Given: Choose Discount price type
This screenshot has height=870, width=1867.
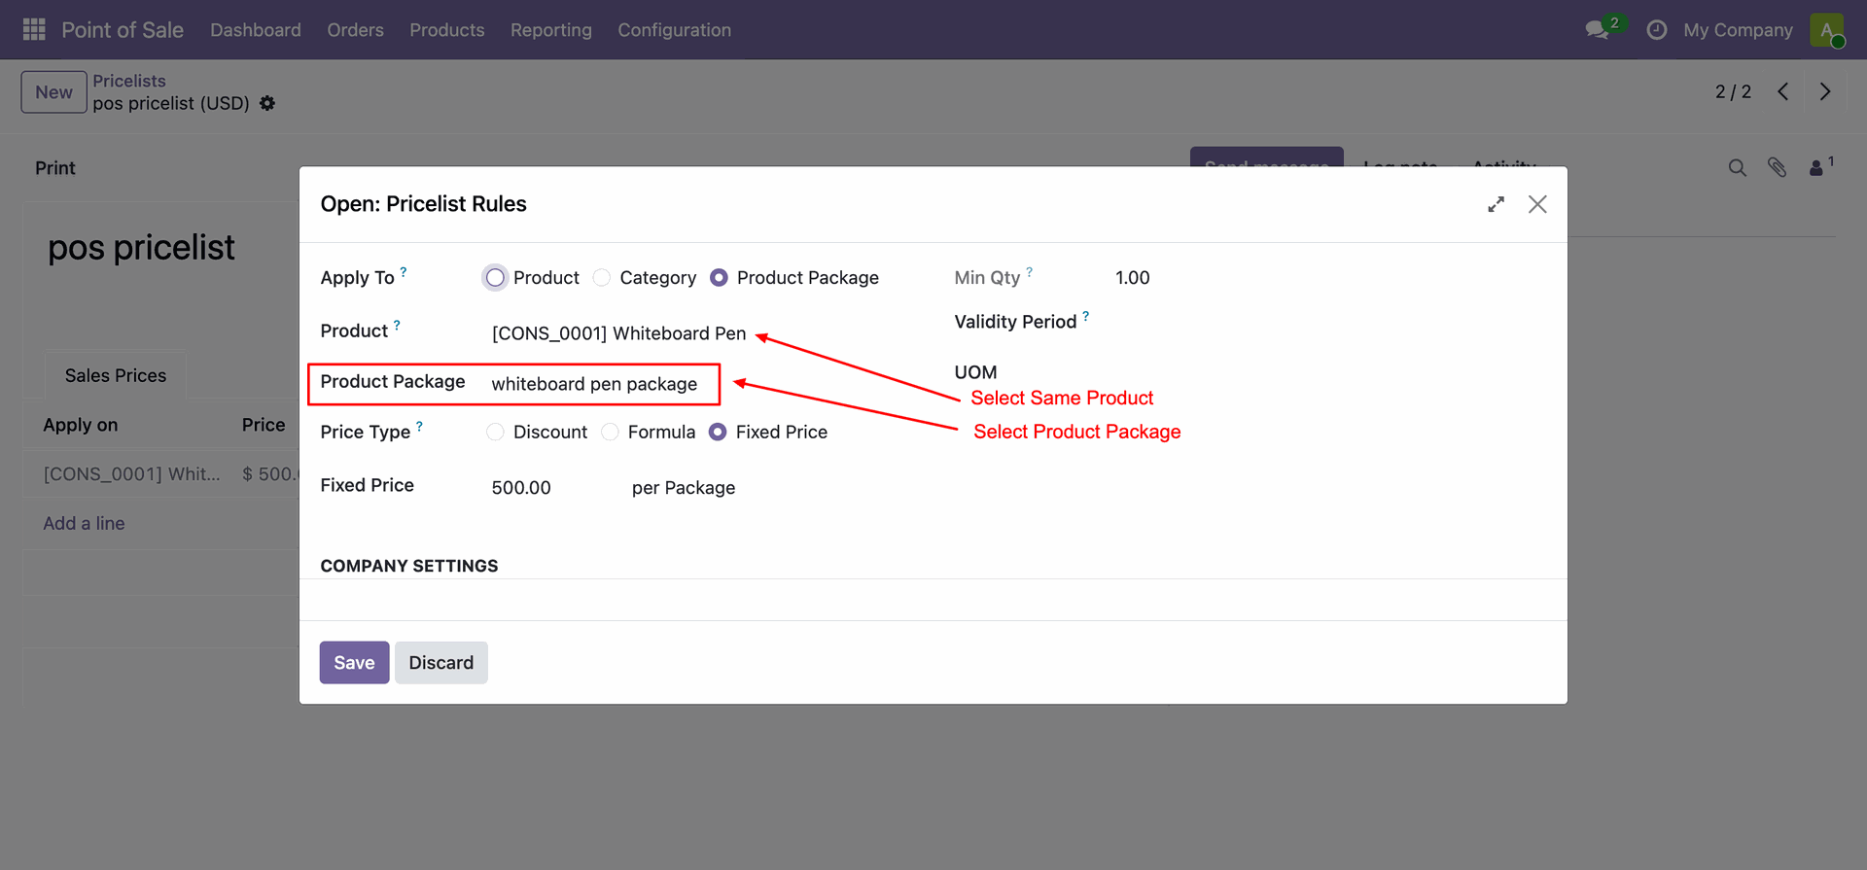Looking at the screenshot, I should pos(495,432).
